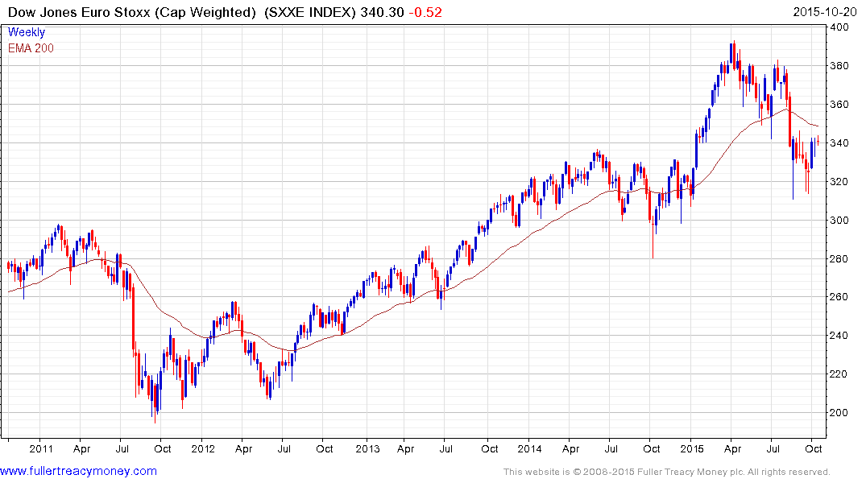Click the last price value 340.30
This screenshot has height=483, width=866.
pos(382,12)
